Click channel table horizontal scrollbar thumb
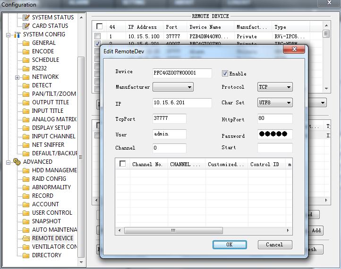 click(173, 230)
